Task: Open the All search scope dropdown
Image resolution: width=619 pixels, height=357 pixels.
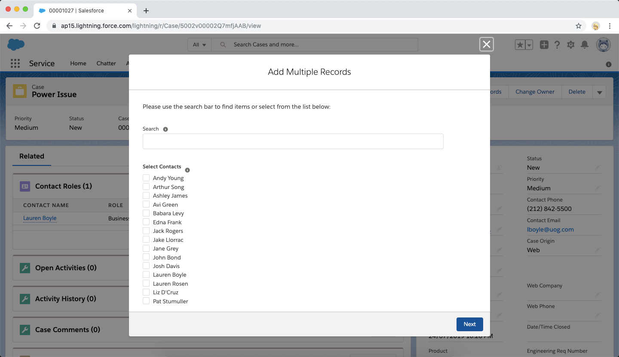Action: [199, 44]
